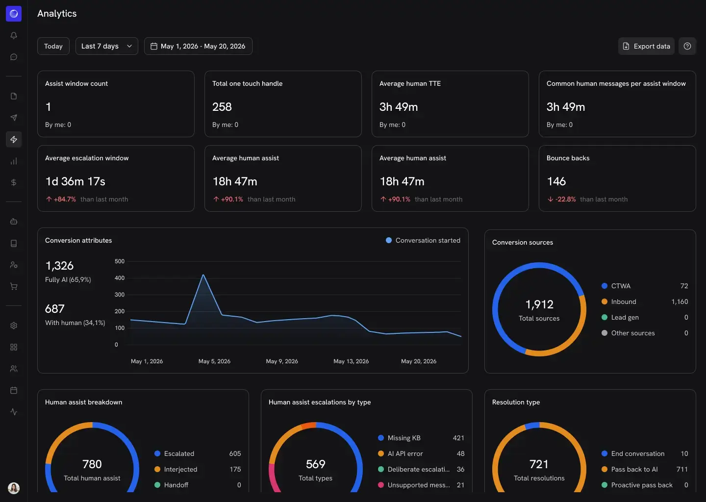Click the 1,912 Total sources donut center

tap(539, 310)
